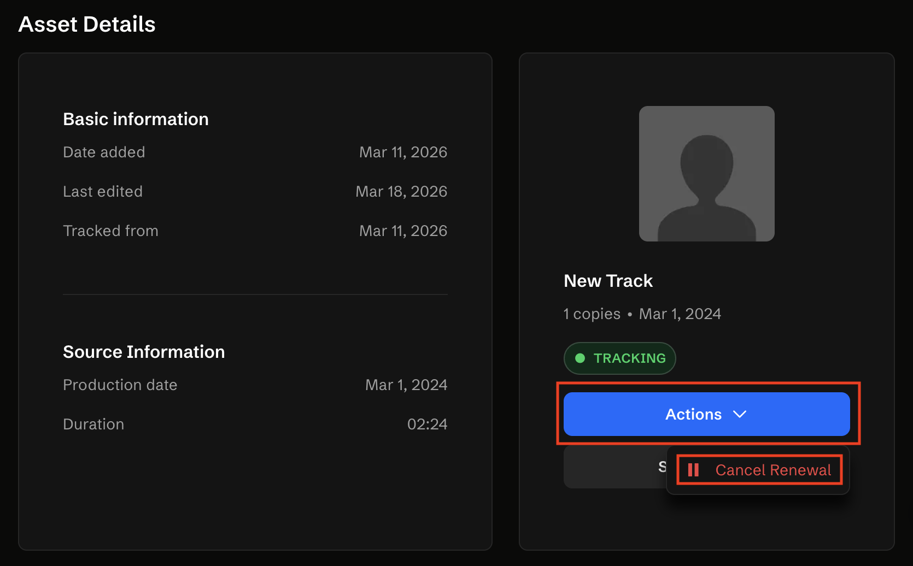Click the Duration value 02:24
Viewport: 913px width, 566px height.
tap(427, 424)
